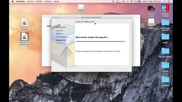This screenshot has height=102, width=182.
Task: Click the Resumen step in sidebar
Action: click(x=60, y=43)
